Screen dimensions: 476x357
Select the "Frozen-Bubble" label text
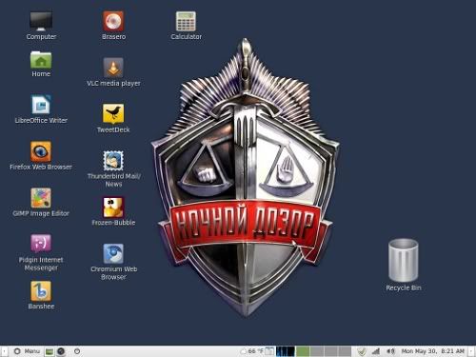(113, 223)
